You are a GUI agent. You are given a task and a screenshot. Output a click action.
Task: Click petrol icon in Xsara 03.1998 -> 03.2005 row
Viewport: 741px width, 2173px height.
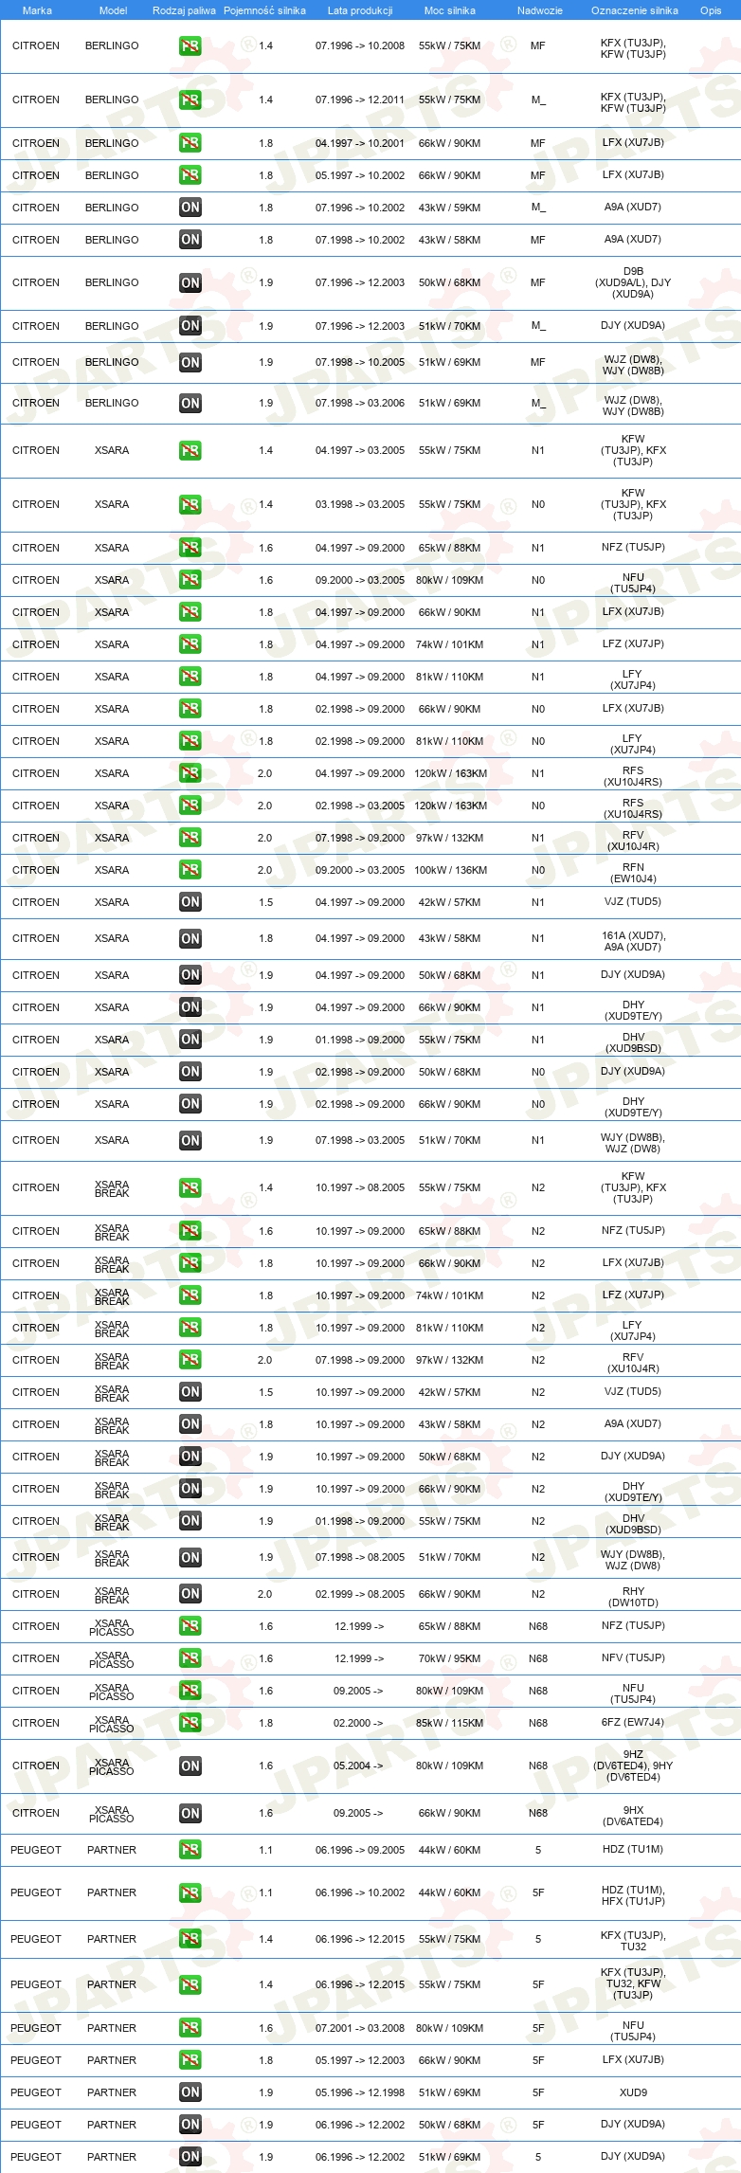tap(190, 504)
